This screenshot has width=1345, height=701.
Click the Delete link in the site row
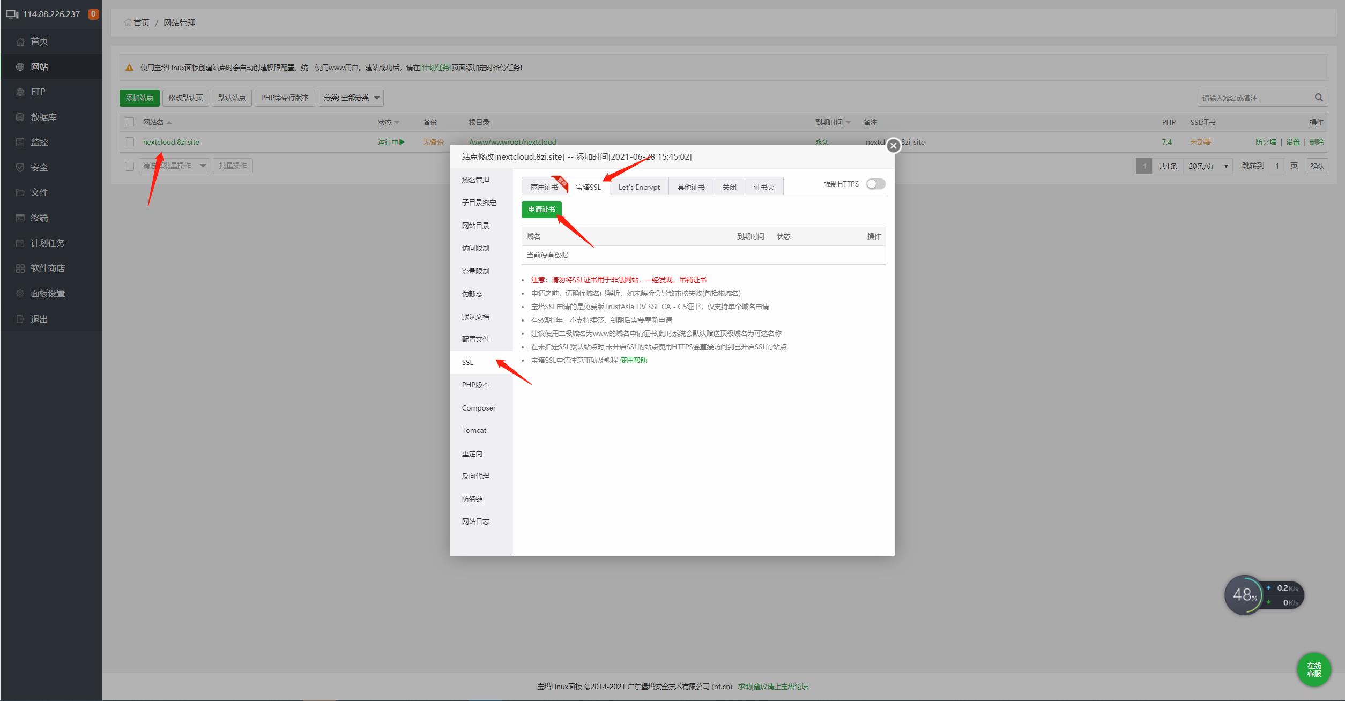(x=1317, y=142)
